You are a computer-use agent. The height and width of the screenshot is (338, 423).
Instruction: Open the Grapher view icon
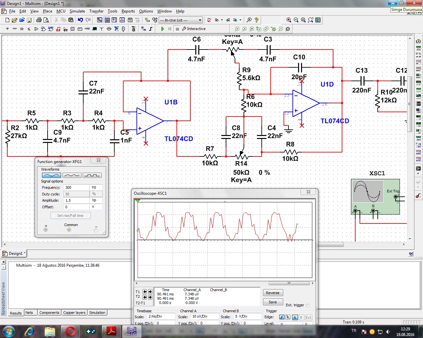pos(122,20)
